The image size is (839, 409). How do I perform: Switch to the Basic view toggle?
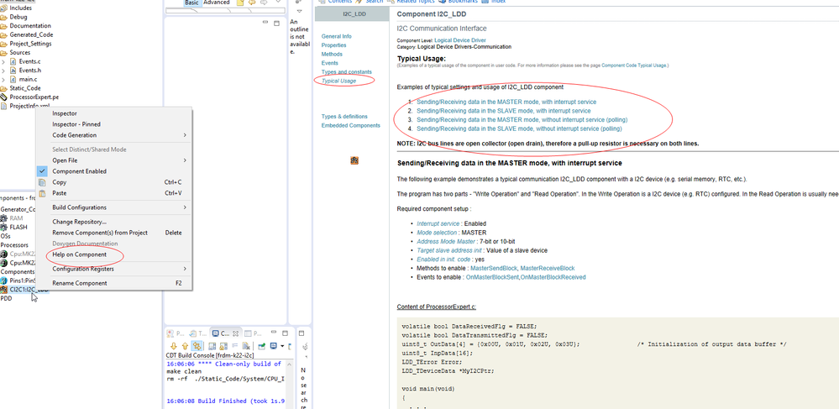pyautogui.click(x=191, y=3)
